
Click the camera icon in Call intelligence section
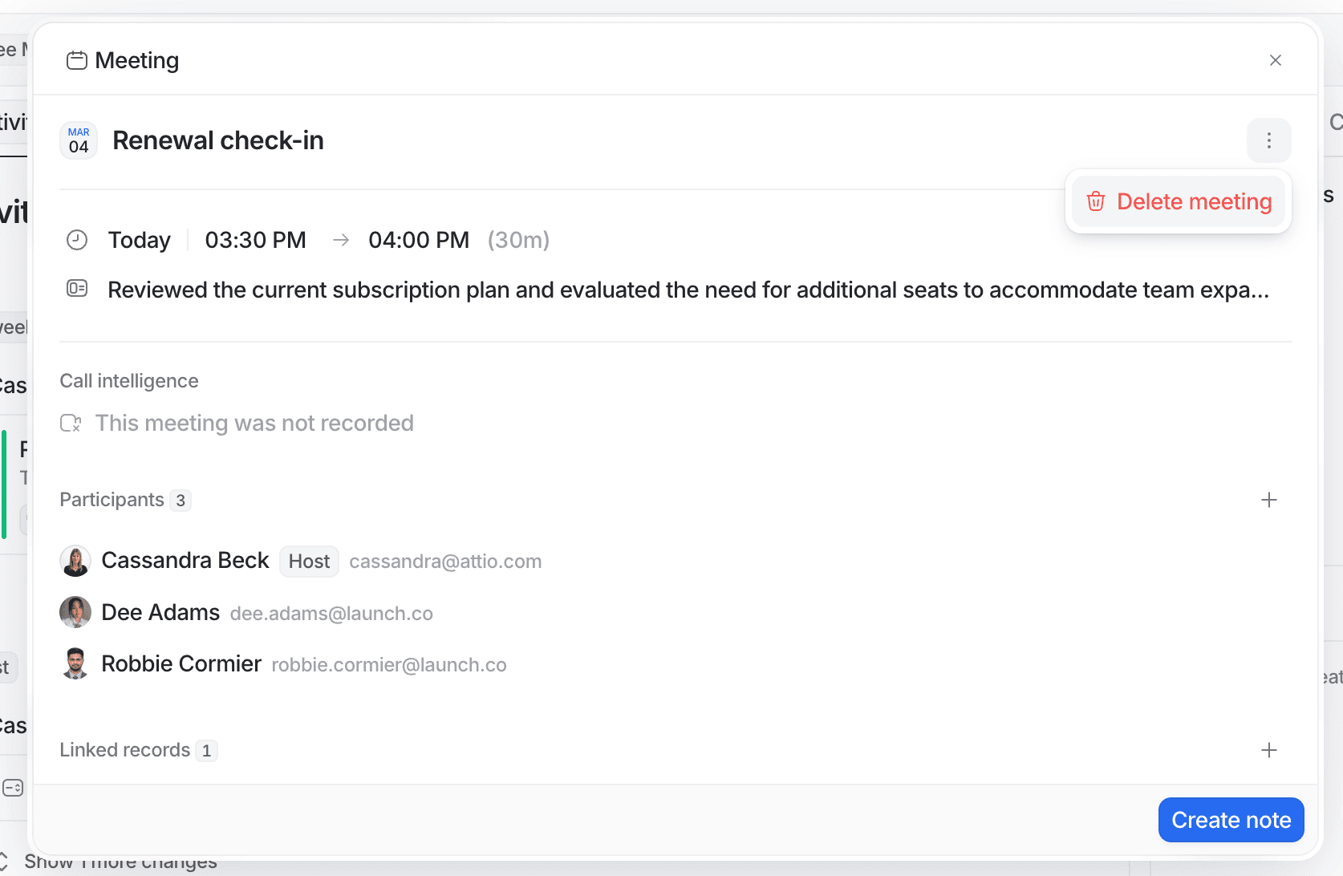[71, 423]
